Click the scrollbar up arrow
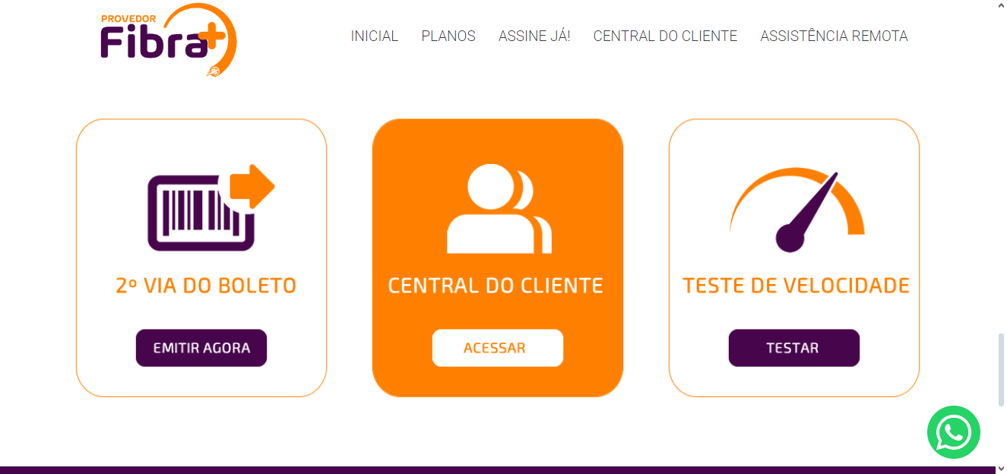 coord(1001,6)
